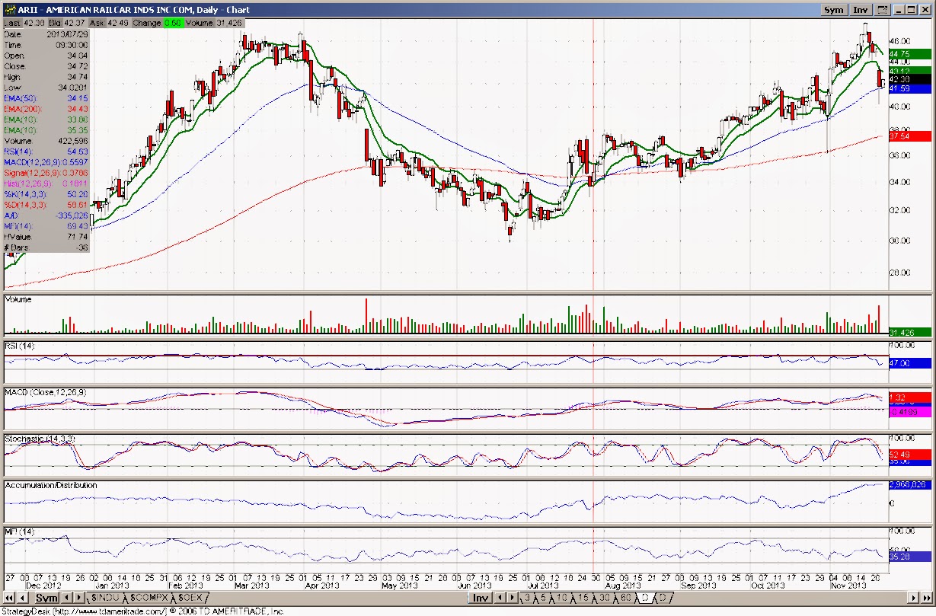Click the Sym button in bottom toolbar
The height and width of the screenshot is (616, 936).
tap(46, 598)
